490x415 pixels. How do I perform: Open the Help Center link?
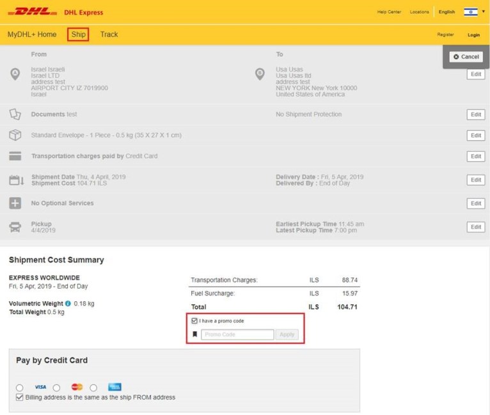[389, 12]
